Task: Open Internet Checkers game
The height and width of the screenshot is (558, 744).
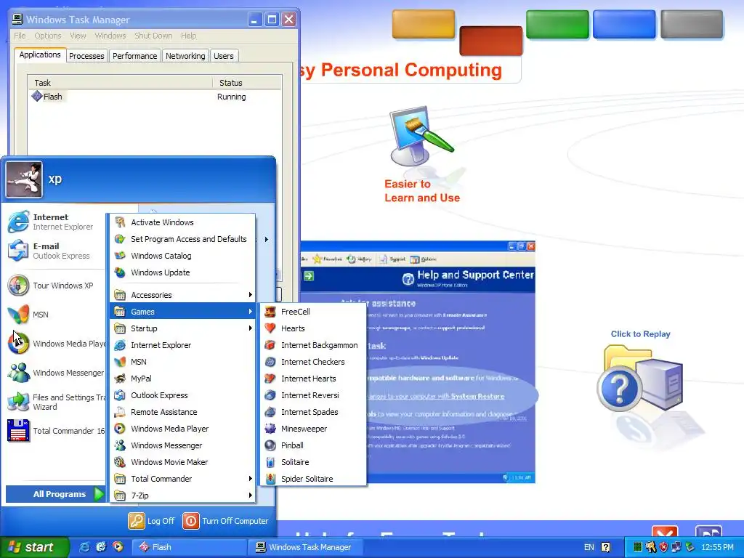Action: 313,362
